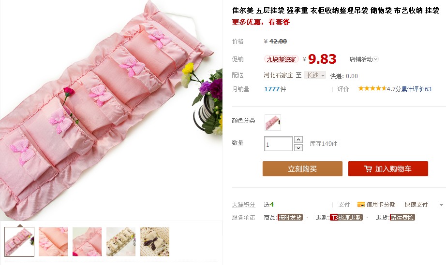446x265 pixels.
Task: Decrease quantity with the down arrow
Action: (x=298, y=148)
